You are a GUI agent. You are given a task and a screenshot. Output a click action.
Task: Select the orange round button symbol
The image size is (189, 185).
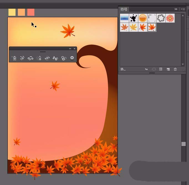tap(143, 18)
